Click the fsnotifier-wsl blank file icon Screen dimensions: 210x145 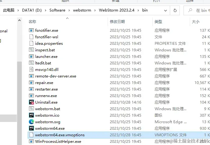[x=31, y=37]
